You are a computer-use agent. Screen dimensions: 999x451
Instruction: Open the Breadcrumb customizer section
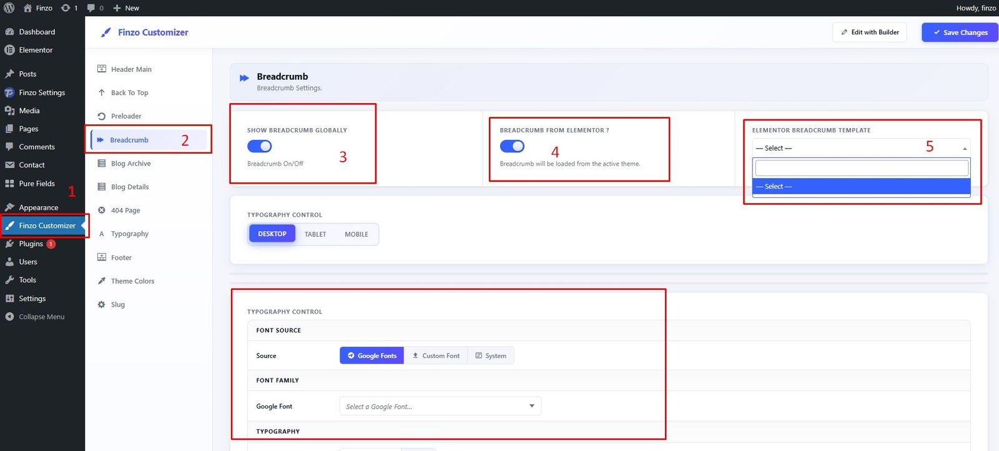click(x=149, y=140)
